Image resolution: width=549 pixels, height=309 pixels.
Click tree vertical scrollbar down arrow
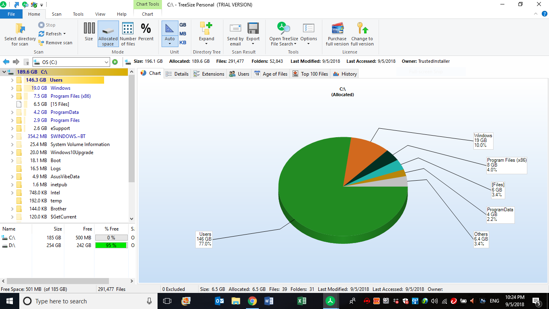(132, 218)
